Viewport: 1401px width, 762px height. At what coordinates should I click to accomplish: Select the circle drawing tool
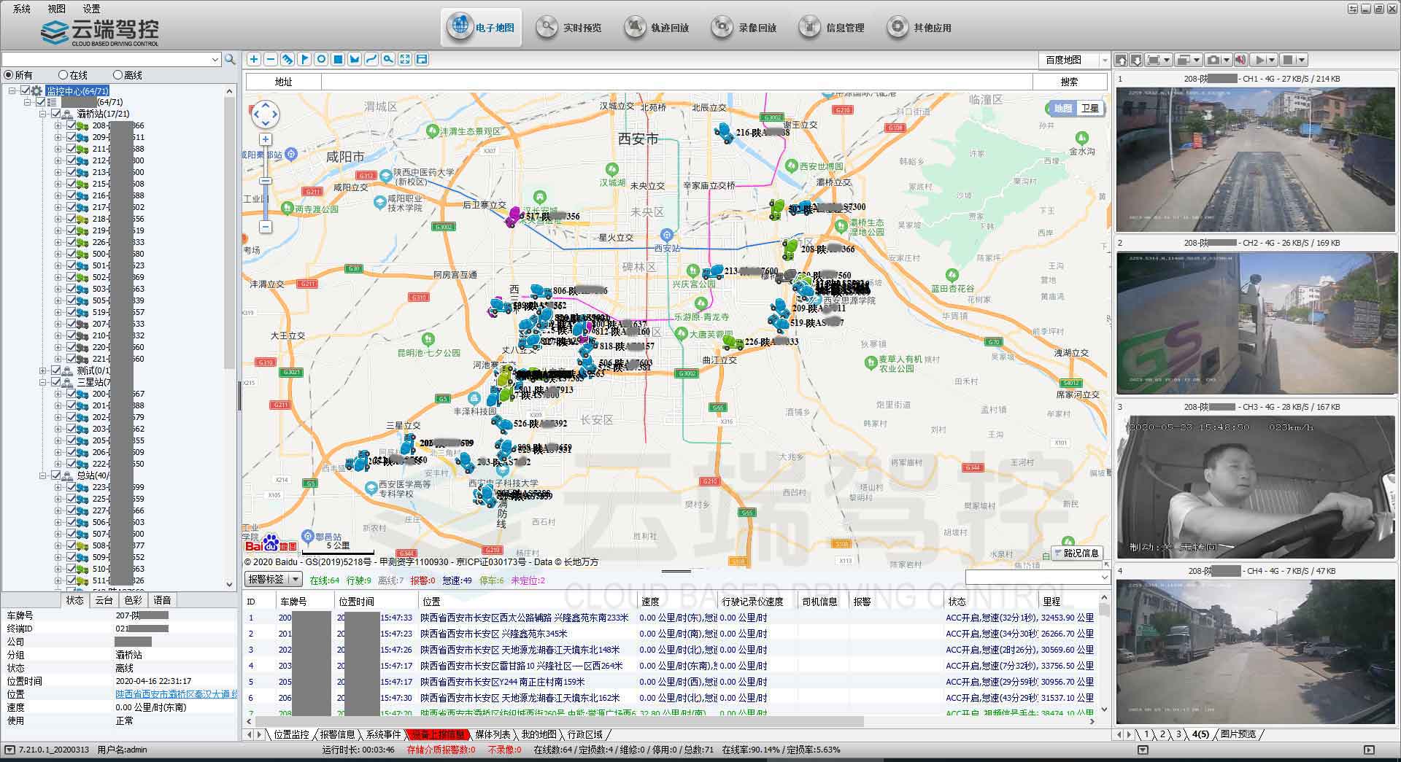(321, 59)
